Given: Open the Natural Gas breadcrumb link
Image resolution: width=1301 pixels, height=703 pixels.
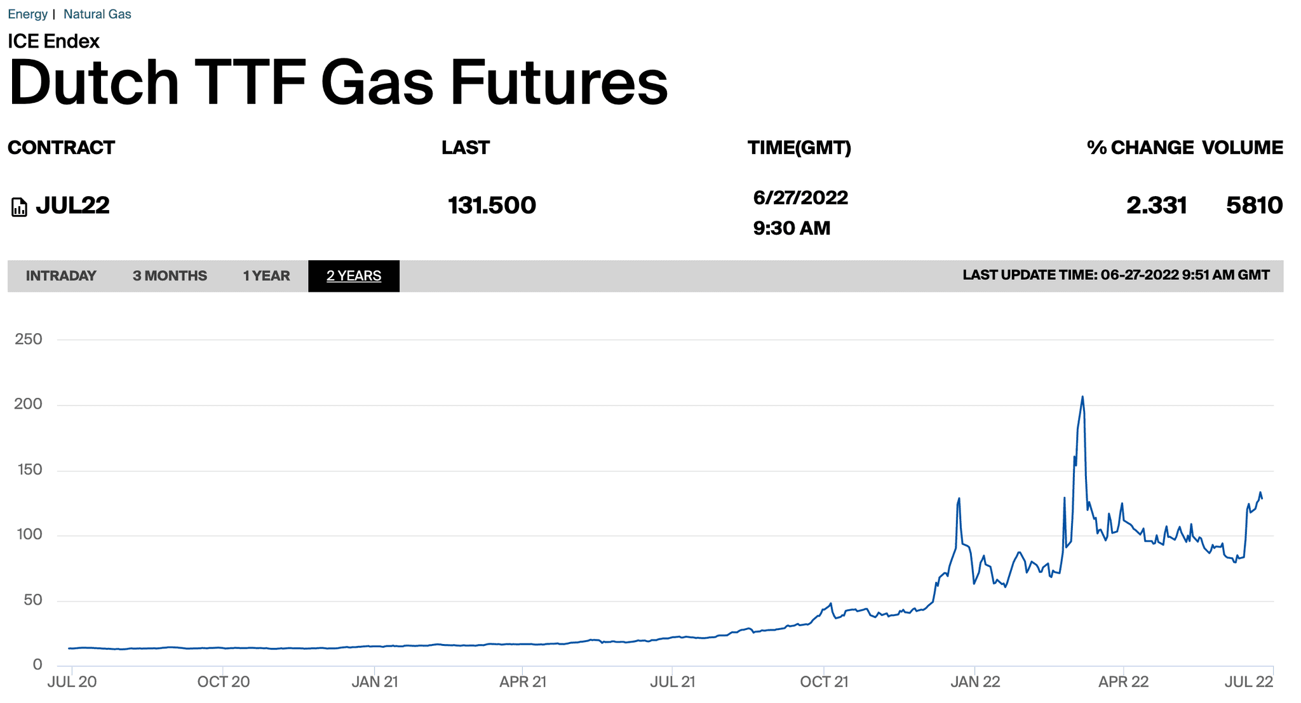Looking at the screenshot, I should (x=97, y=14).
